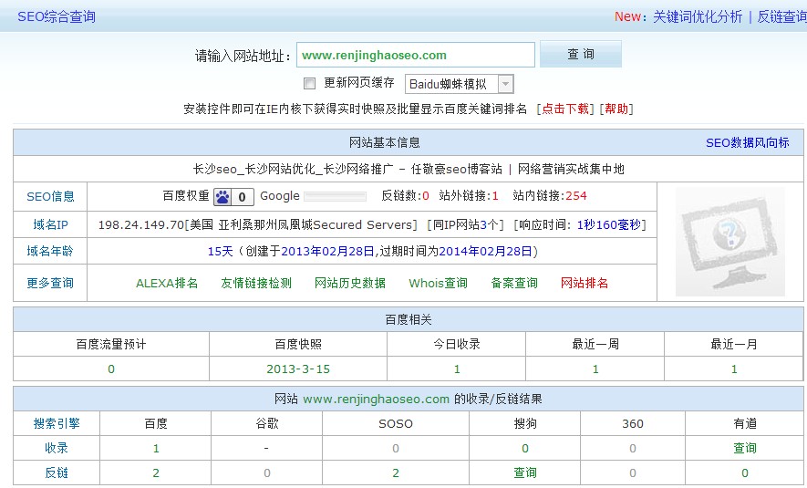Screen dimensions: 807x488
Task: Open SEO数据风向标 link
Action: pos(747,142)
